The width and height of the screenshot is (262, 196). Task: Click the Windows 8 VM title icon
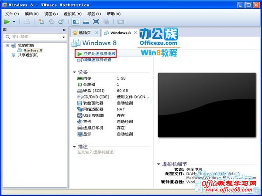pos(76,43)
